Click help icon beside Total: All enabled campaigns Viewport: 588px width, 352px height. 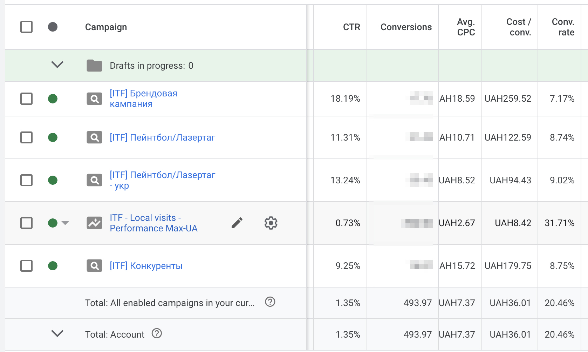point(270,302)
